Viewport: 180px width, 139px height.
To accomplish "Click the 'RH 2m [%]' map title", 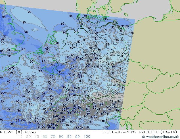I will point(11,132).
